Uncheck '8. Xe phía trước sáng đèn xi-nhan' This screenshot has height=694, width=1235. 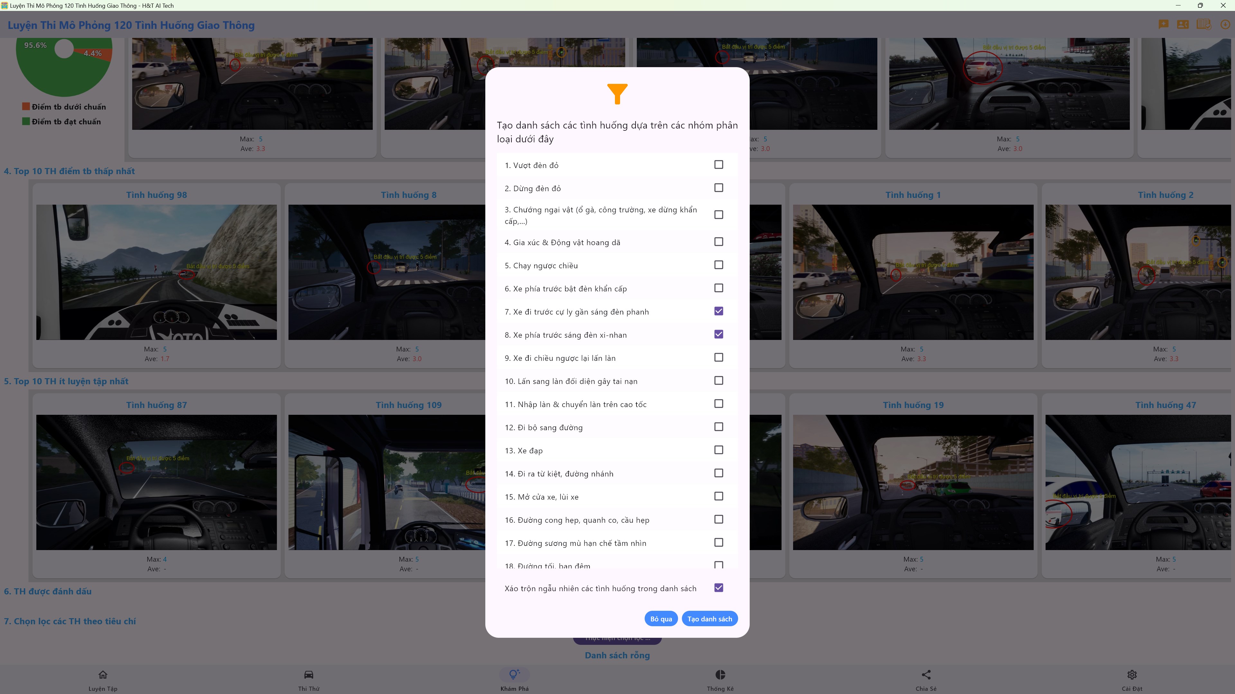[719, 334]
